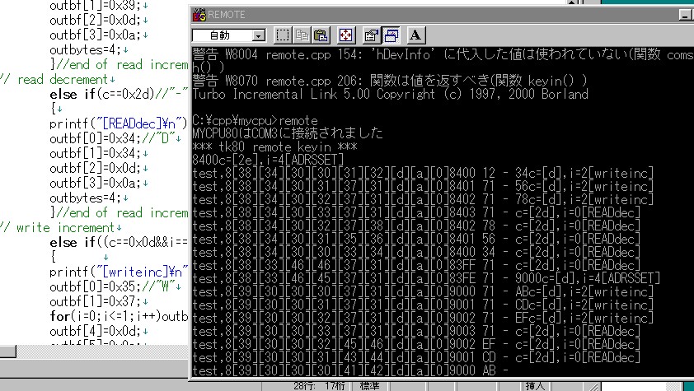Click the font size box showing 自動
The height and width of the screenshot is (391, 694).
pyautogui.click(x=221, y=36)
